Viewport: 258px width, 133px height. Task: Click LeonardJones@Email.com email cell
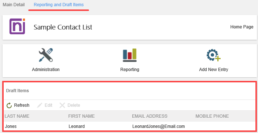click(x=158, y=126)
